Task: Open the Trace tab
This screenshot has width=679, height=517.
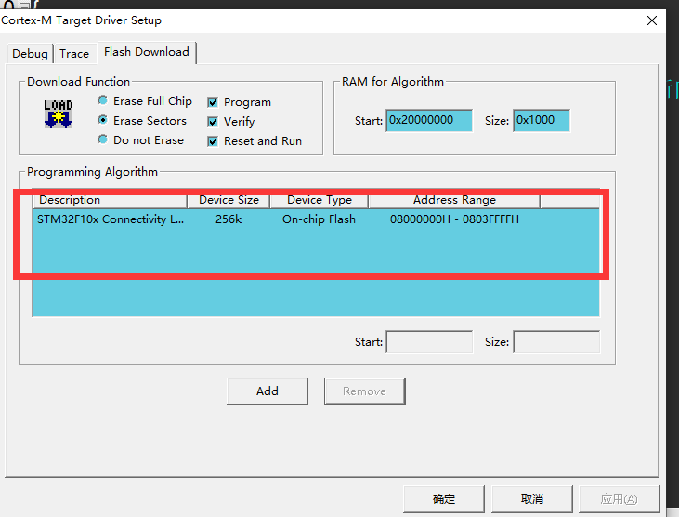Action: tap(74, 54)
